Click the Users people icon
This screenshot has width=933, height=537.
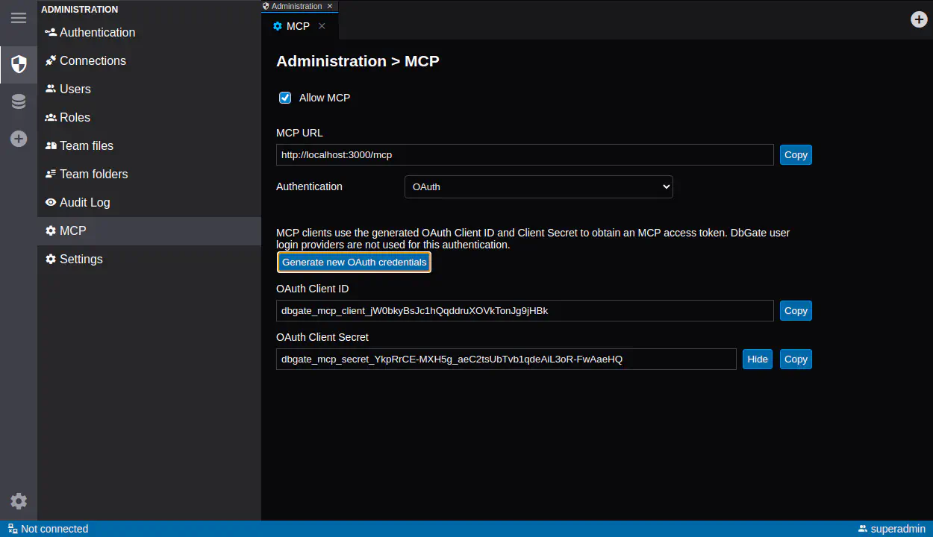(x=51, y=89)
